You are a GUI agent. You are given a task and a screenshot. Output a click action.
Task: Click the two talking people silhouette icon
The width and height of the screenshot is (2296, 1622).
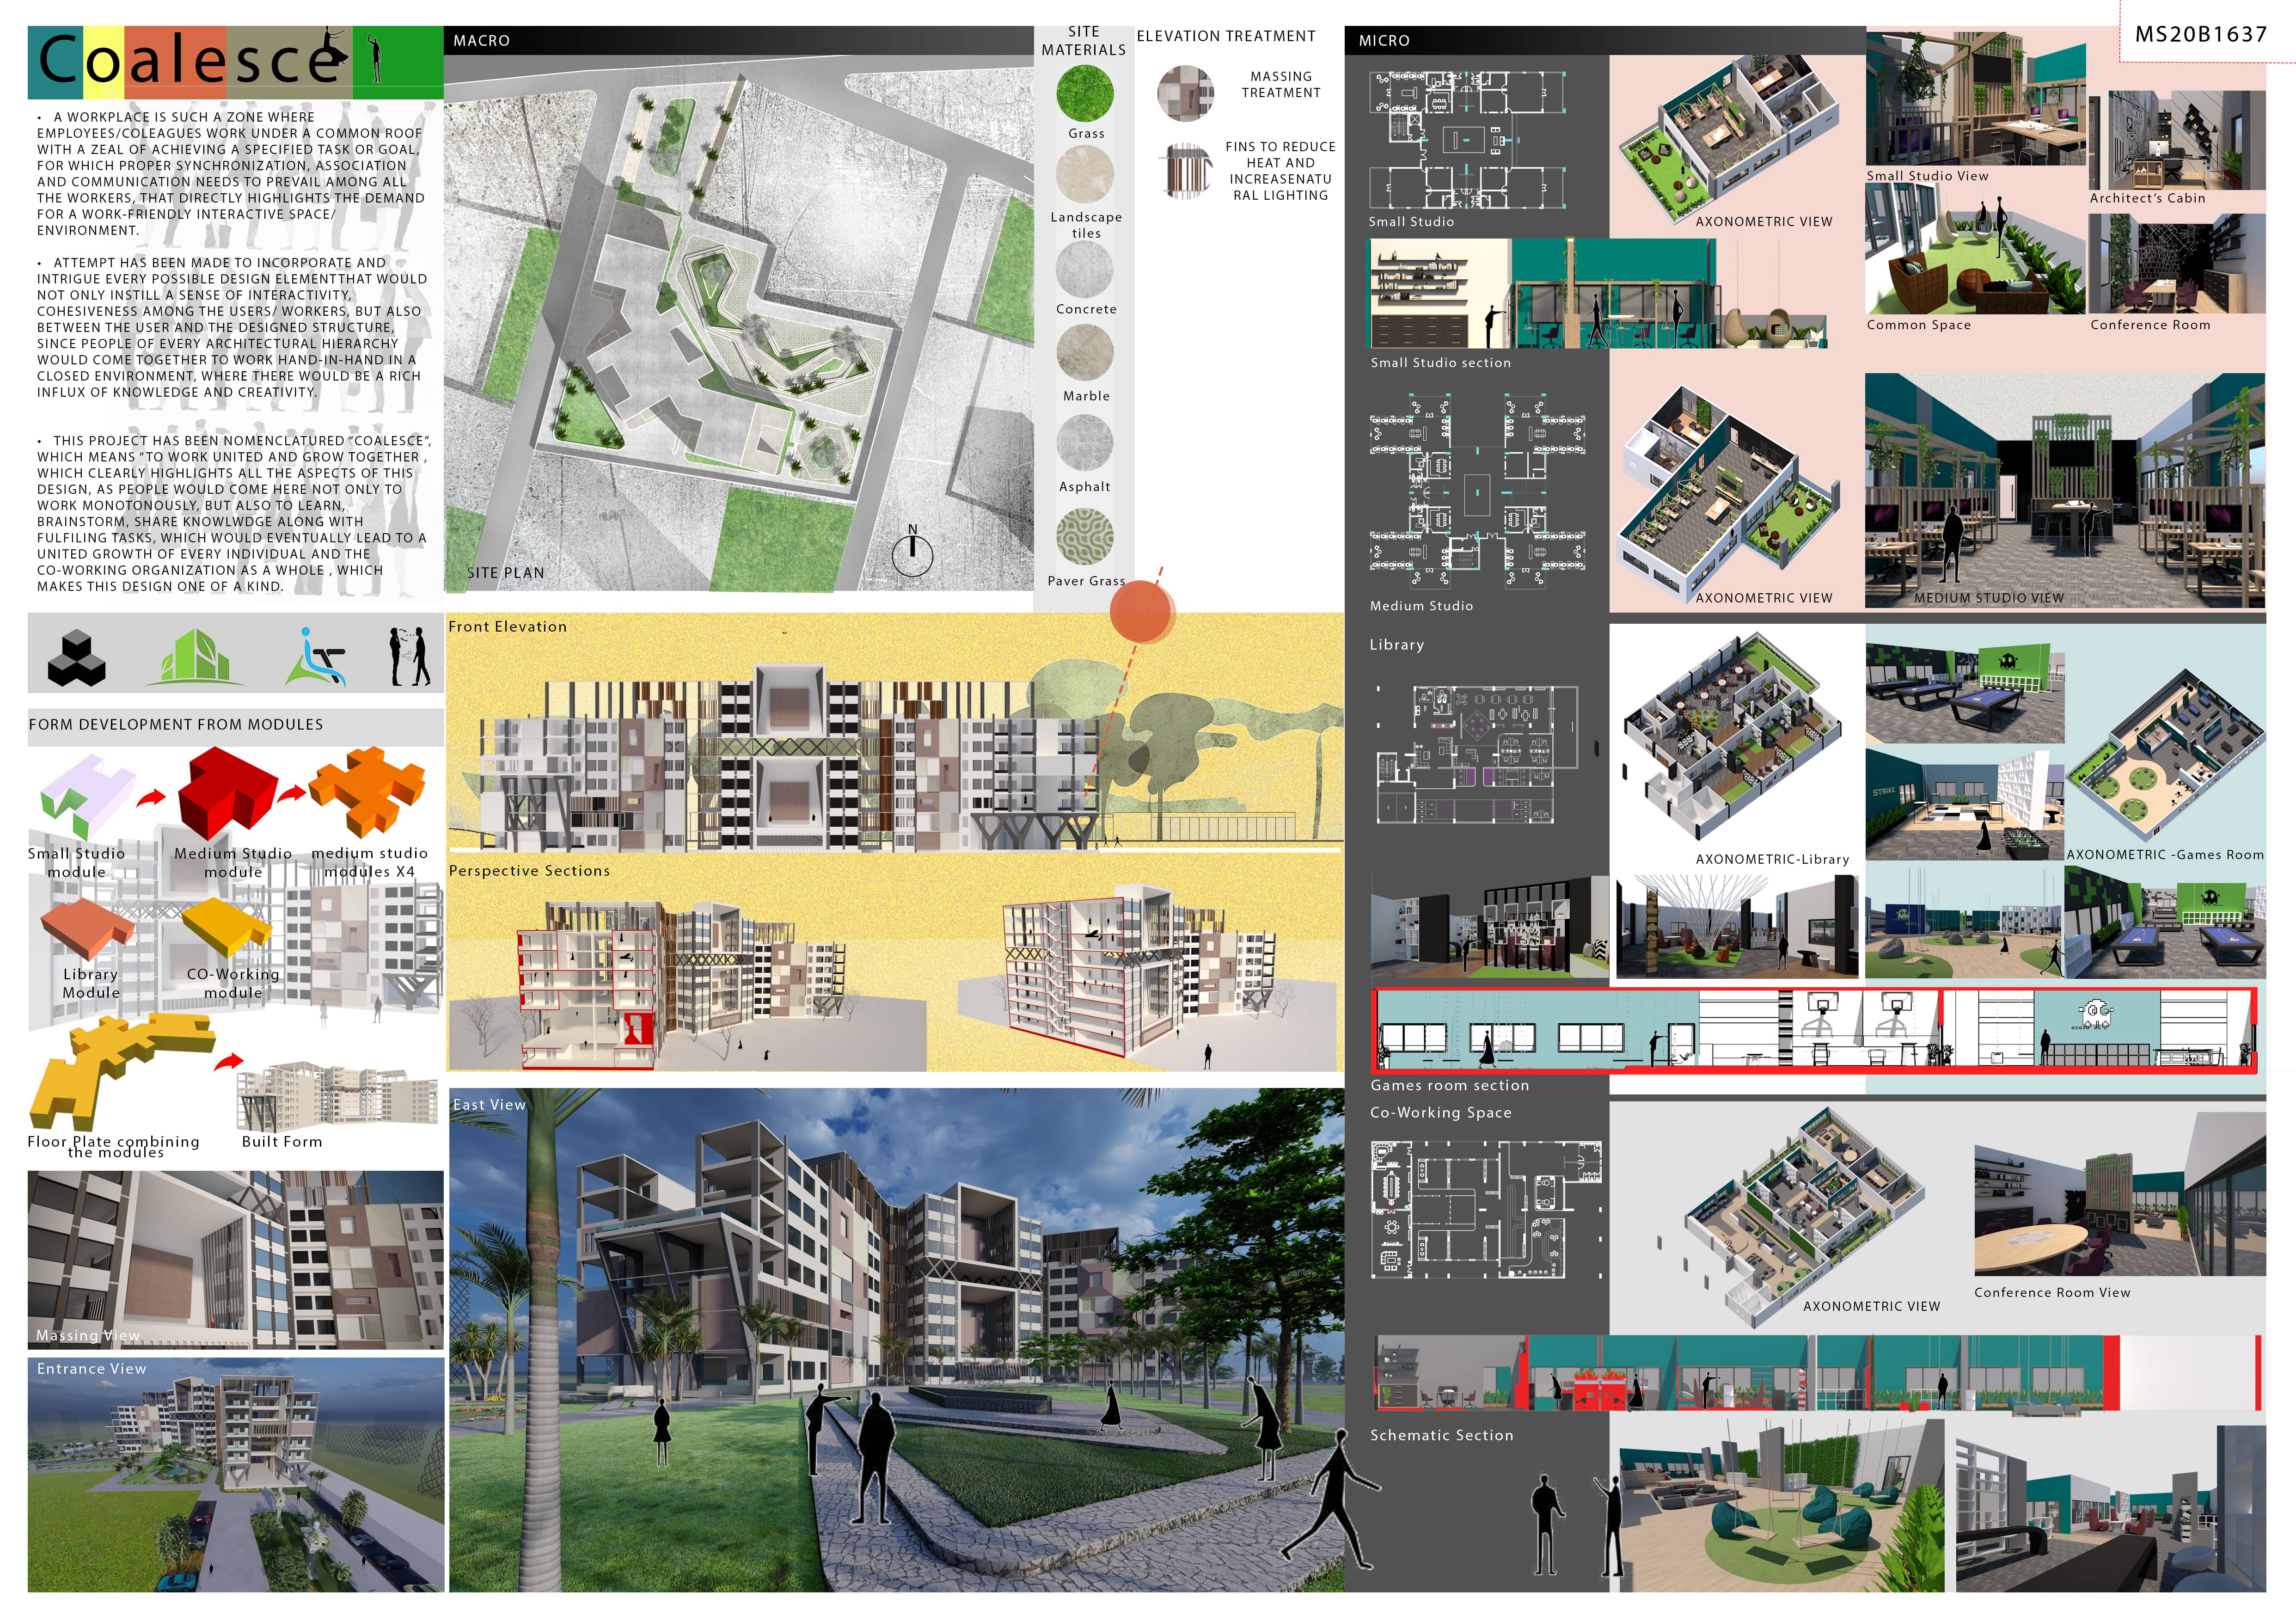click(410, 656)
